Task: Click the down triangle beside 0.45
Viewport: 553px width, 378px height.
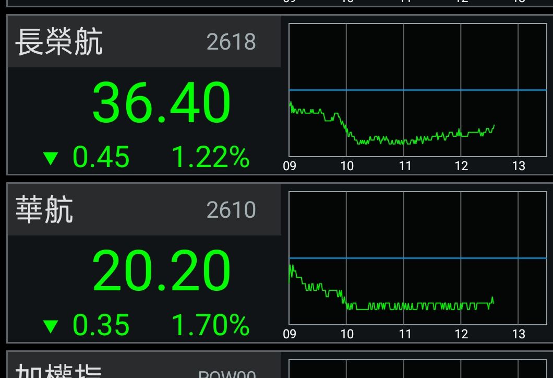Action: pos(51,159)
